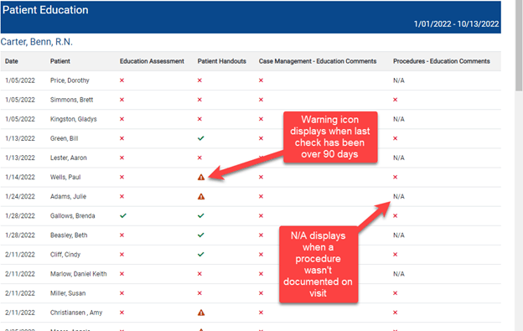
Task: Select patient name Cliff, Cindy
Action: pyautogui.click(x=65, y=255)
